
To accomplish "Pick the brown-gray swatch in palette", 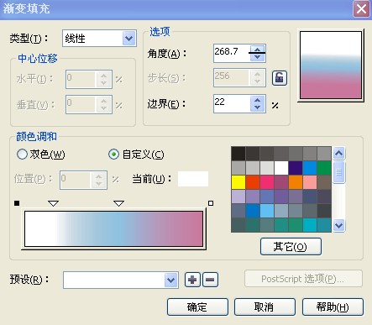I will point(324,182).
